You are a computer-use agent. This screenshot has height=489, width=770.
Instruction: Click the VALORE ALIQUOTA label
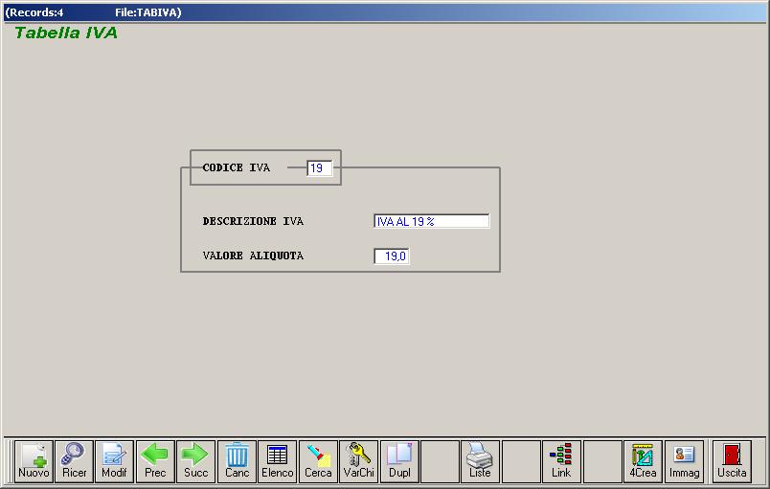[x=253, y=256]
